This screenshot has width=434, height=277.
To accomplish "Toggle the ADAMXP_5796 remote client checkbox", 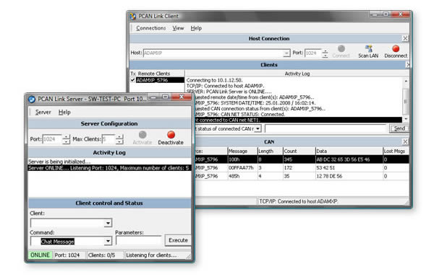I will (x=133, y=80).
